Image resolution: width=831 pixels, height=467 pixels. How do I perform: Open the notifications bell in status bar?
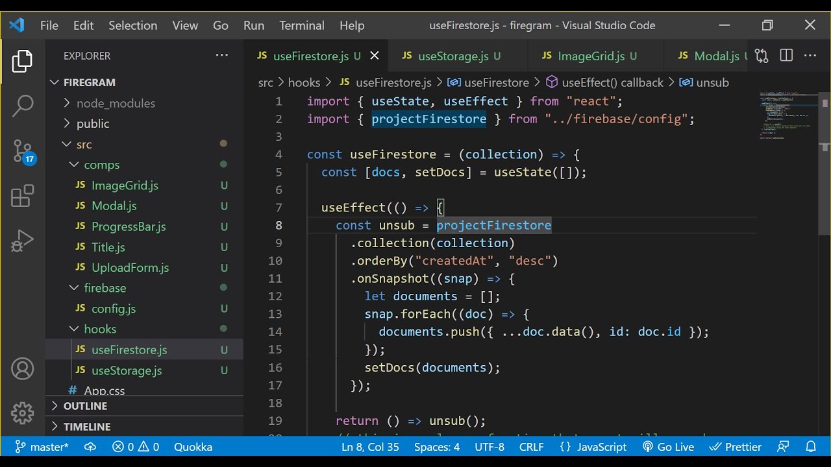[x=811, y=447]
